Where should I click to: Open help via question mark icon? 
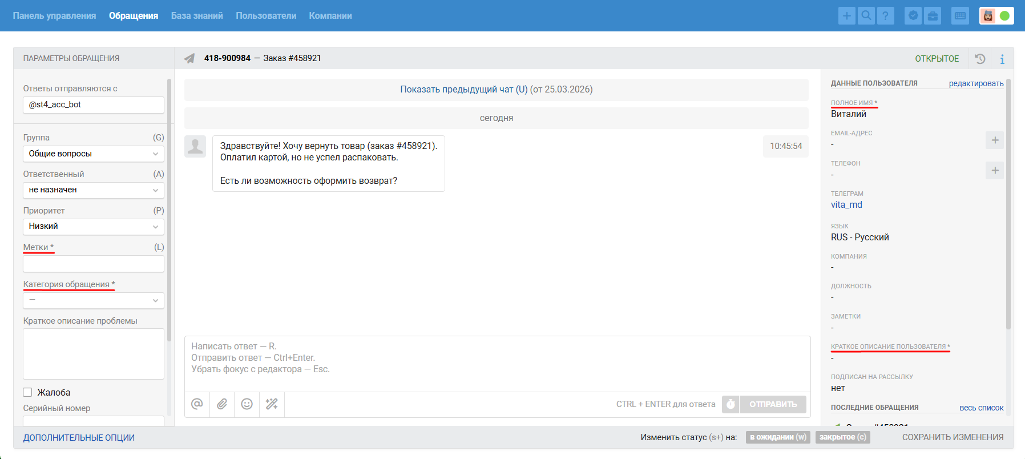[x=885, y=15]
